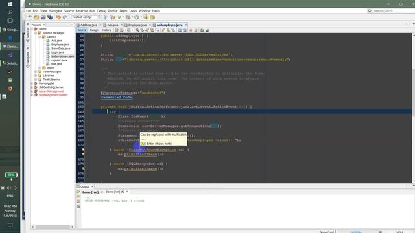Viewport: 415px width, 233px height.
Task: Open the Debug Project dropdown arrow
Action: tap(132, 17)
